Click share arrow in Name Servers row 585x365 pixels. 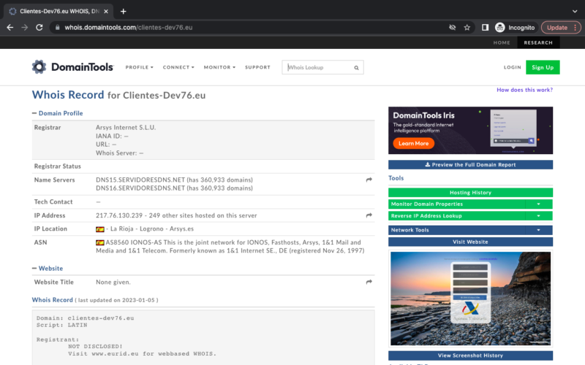[369, 180]
